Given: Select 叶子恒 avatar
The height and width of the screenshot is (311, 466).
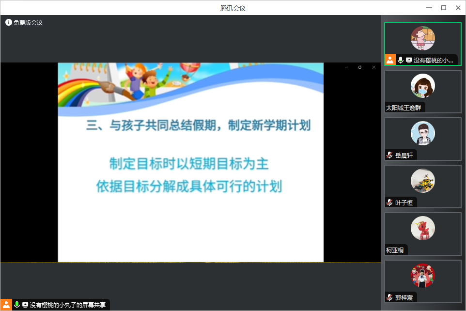Looking at the screenshot, I should coord(422,181).
